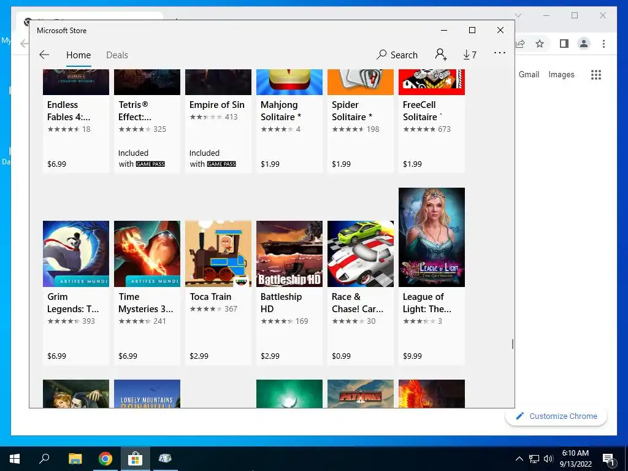Screen dimensions: 628x471
Task: Open the Chrome profile avatar
Action: pos(584,44)
